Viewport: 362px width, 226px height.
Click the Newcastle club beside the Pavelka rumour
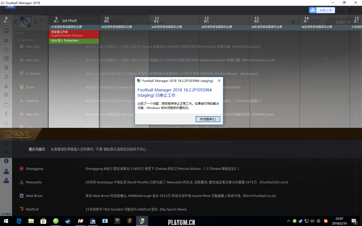coord(34,182)
